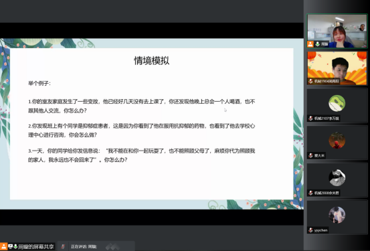Image resolution: width=370 pixels, height=251 pixels.
Task: Click the screen share monitor icon
Action: click(11, 246)
